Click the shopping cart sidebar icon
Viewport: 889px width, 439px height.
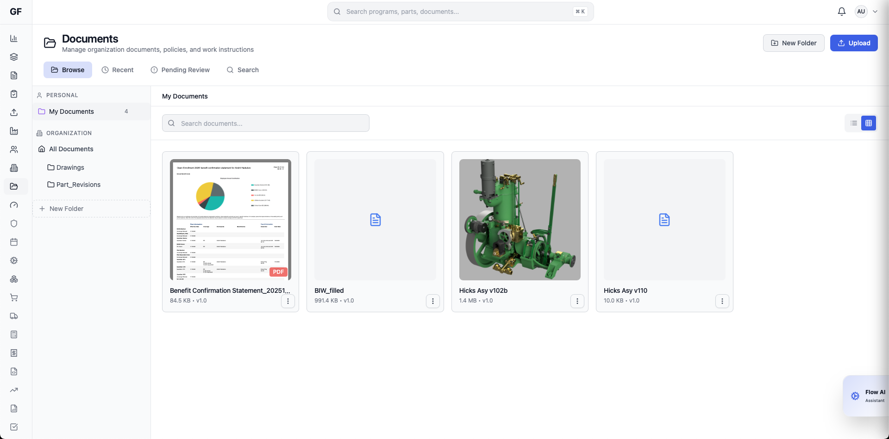click(x=14, y=297)
